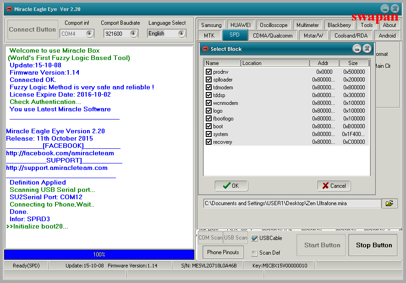Click the 0xB00000 size of boot
Viewport: 406px width, 283px height.
coord(354,126)
